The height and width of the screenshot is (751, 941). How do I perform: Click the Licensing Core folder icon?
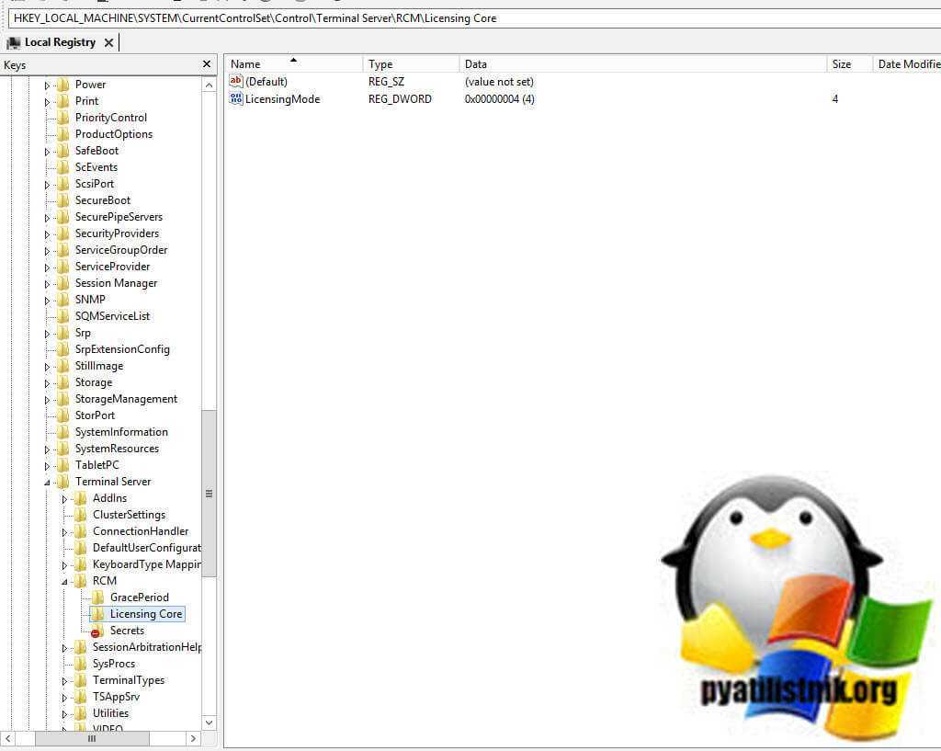(97, 614)
